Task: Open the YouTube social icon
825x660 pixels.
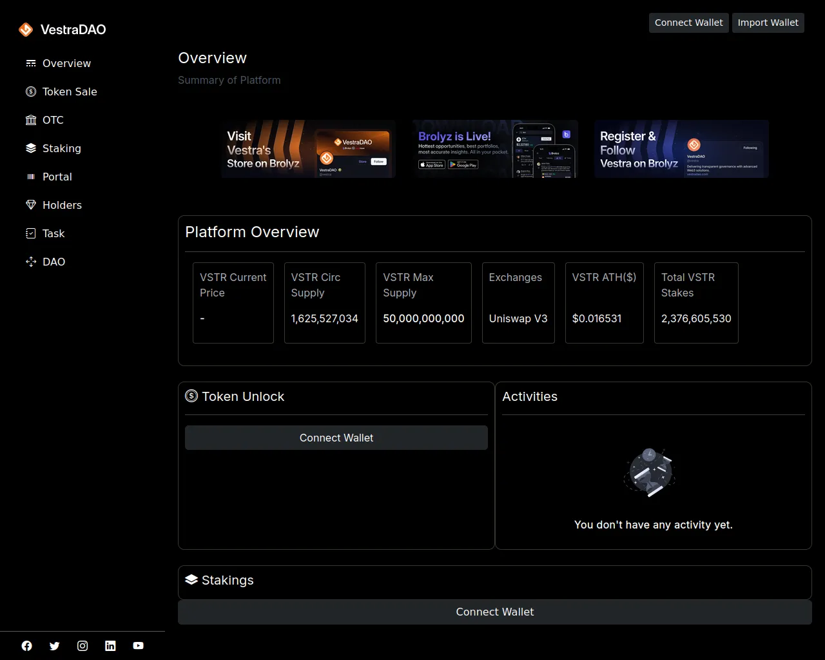Action: [138, 646]
